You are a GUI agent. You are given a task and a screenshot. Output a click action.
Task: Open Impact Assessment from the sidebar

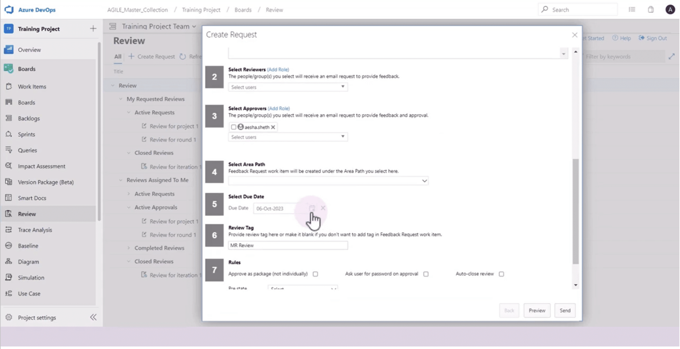(9, 166)
